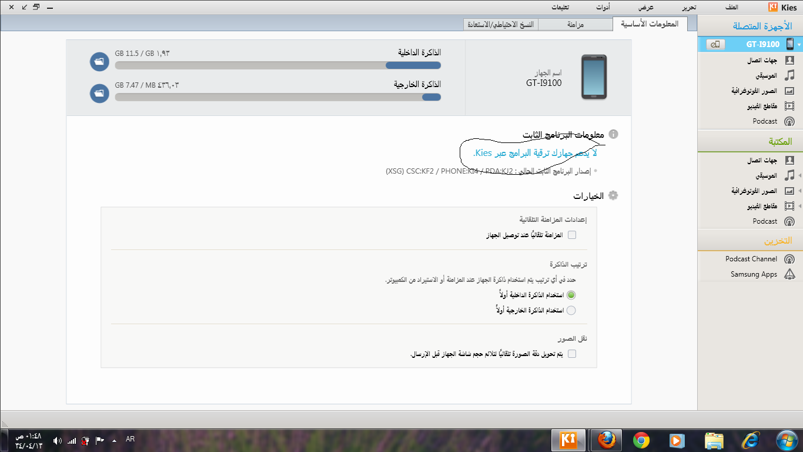
Task: Expand library الصور الفوتوغرافية arrow
Action: tap(799, 191)
